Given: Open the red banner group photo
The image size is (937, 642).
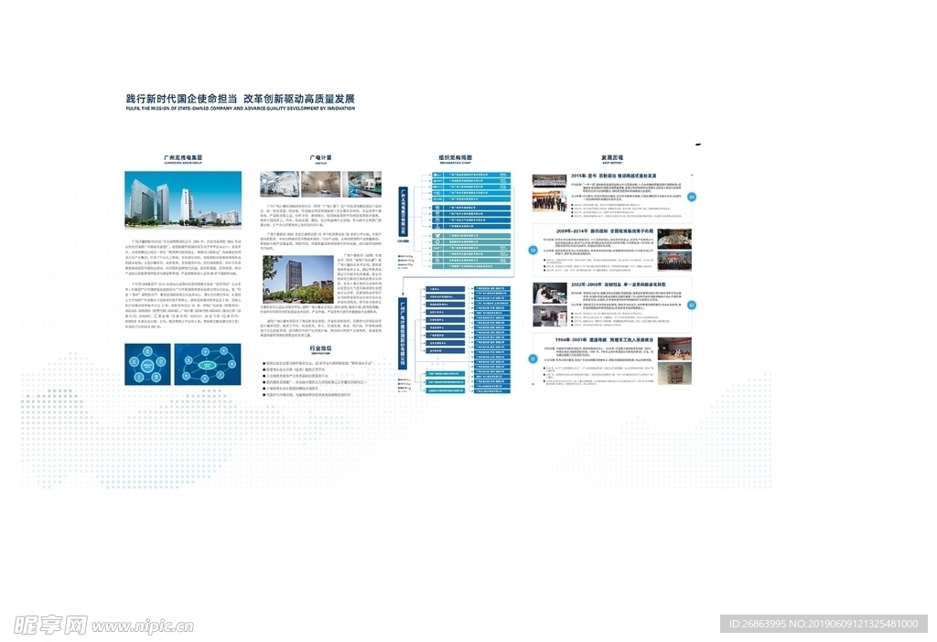Looking at the screenshot, I should (674, 261).
